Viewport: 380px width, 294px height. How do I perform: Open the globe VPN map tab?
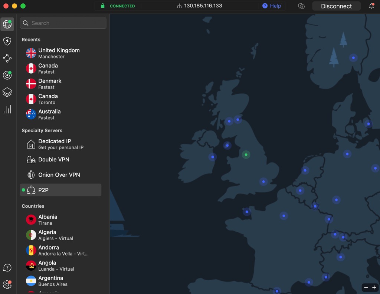pos(7,24)
